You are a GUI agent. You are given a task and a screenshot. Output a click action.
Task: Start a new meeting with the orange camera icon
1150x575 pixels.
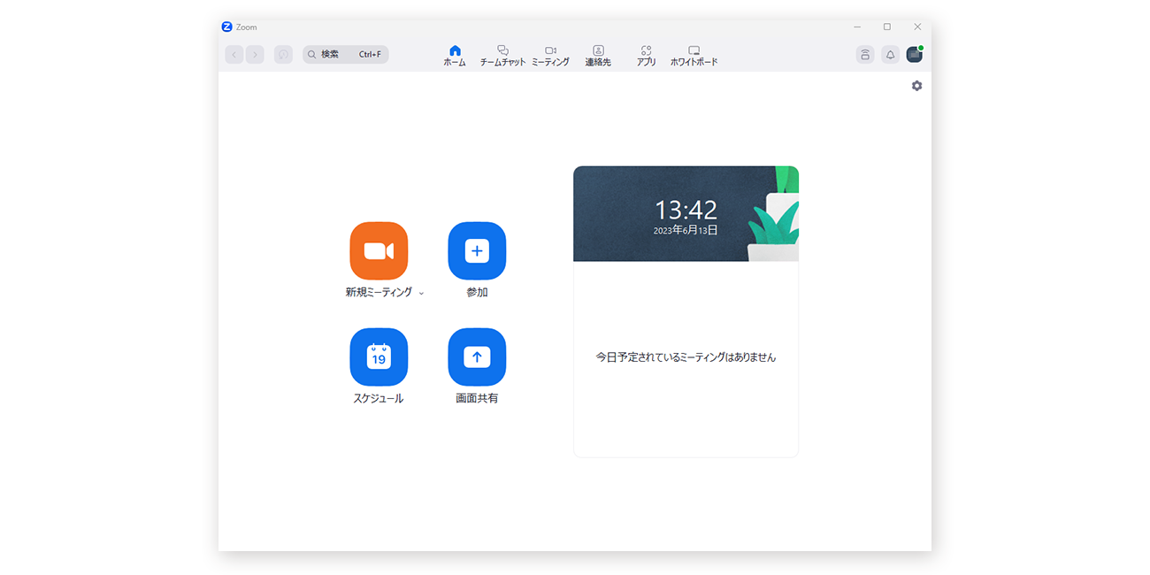[379, 251]
